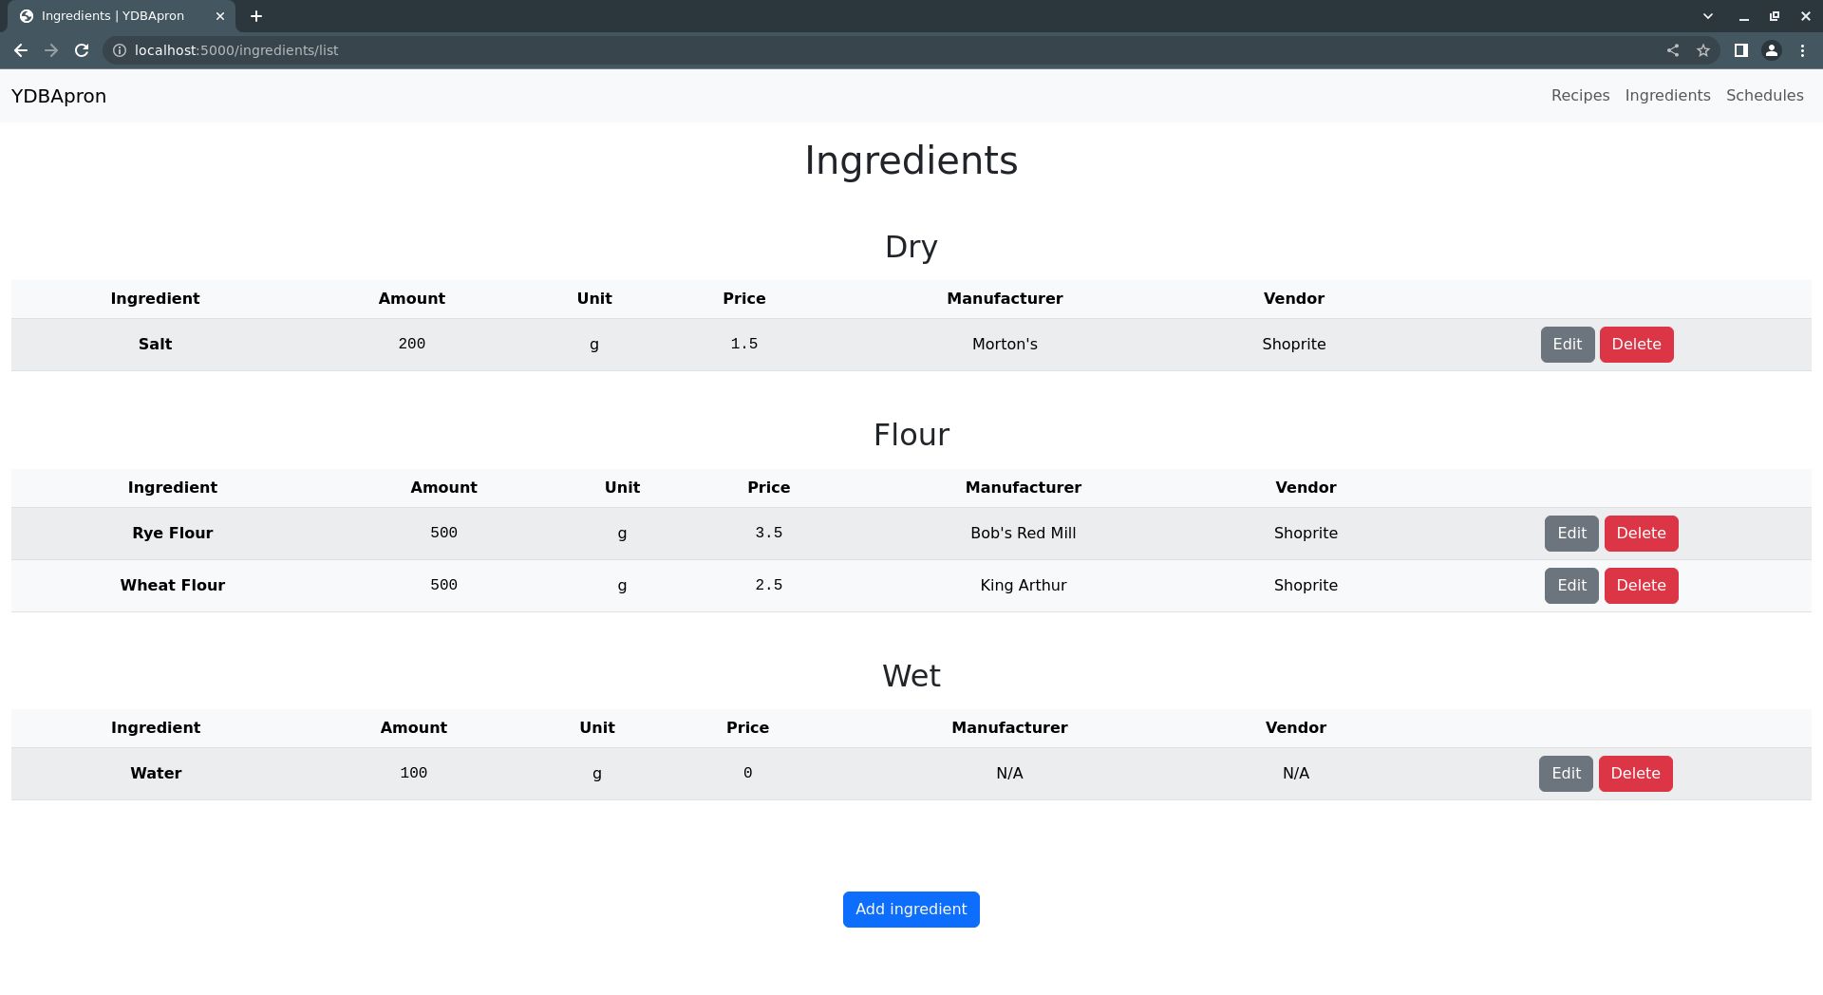This screenshot has width=1823, height=995.
Task: Click Shoprite vendor in Salt row
Action: pos(1293,345)
